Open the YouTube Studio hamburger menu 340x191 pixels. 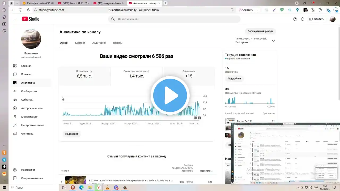coord(15,19)
